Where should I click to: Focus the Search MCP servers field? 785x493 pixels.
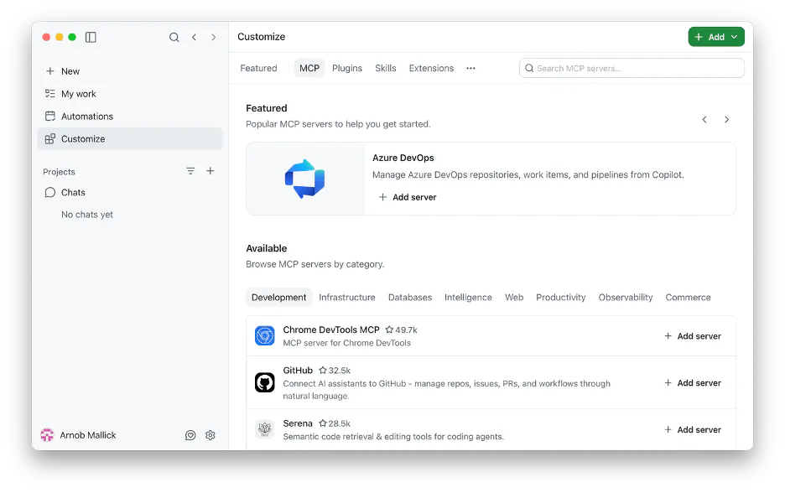tap(632, 68)
